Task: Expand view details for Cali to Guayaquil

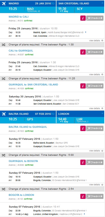Action: (96, 74)
